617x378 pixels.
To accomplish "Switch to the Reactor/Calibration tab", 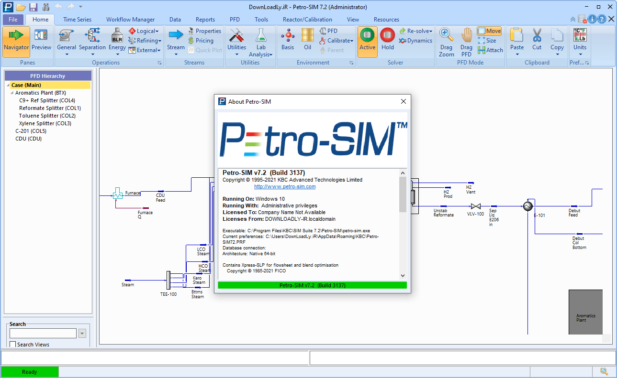I will point(307,20).
